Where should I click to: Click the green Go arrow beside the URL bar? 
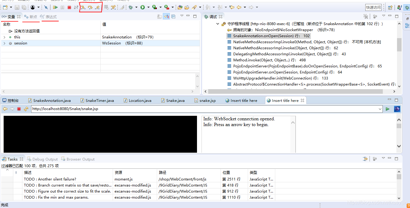pyautogui.click(x=388, y=109)
